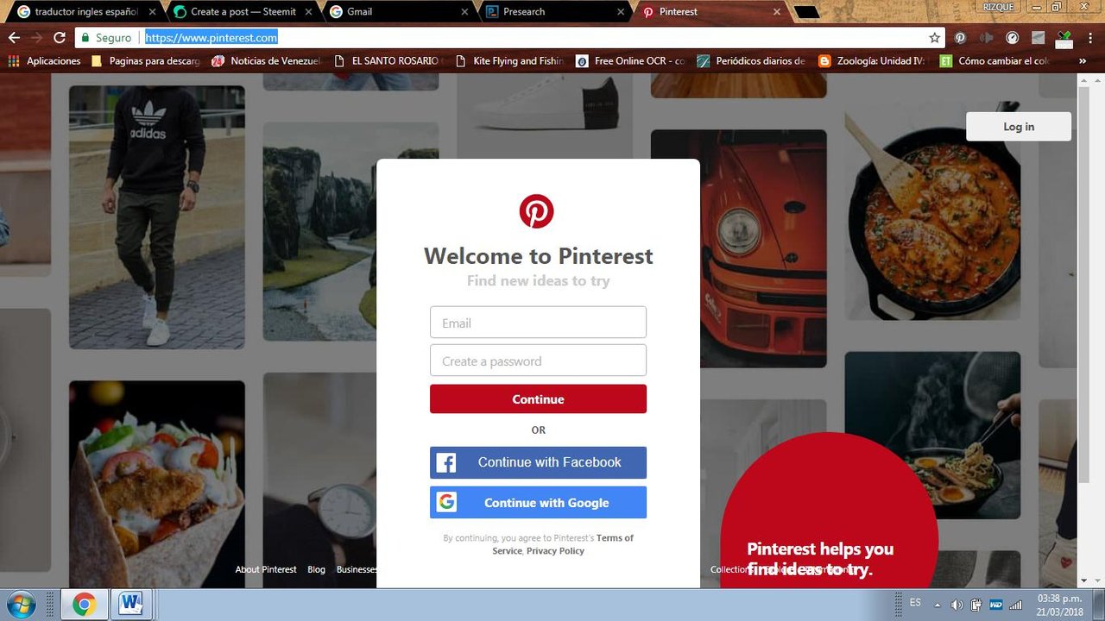
Task: Close the Presearch tab
Action: point(621,12)
